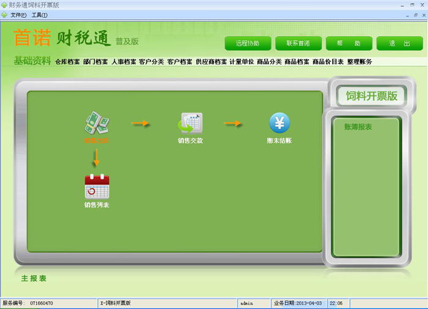This screenshot has height=309, width=428.
Task: Open 销售交款 sales payment icon
Action: [x=190, y=124]
